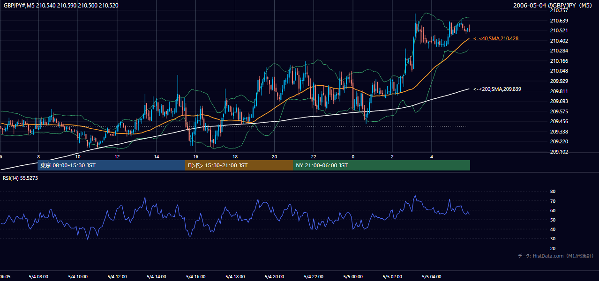Click the 200 SMA label 209.839
Image resolution: width=599 pixels, height=281 pixels.
tap(497, 89)
